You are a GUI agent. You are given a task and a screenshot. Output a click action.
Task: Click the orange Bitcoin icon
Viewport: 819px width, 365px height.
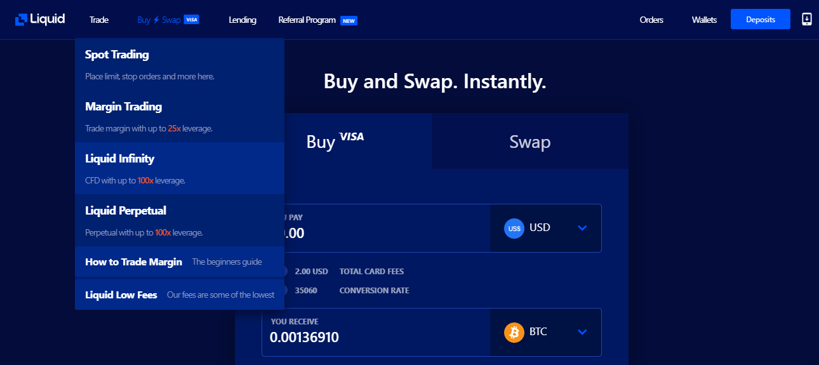point(514,332)
